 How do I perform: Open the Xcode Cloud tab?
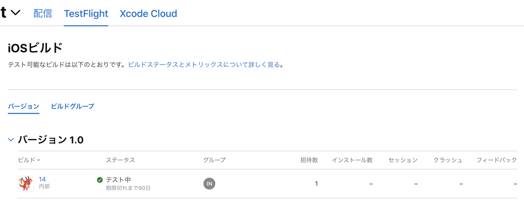148,14
